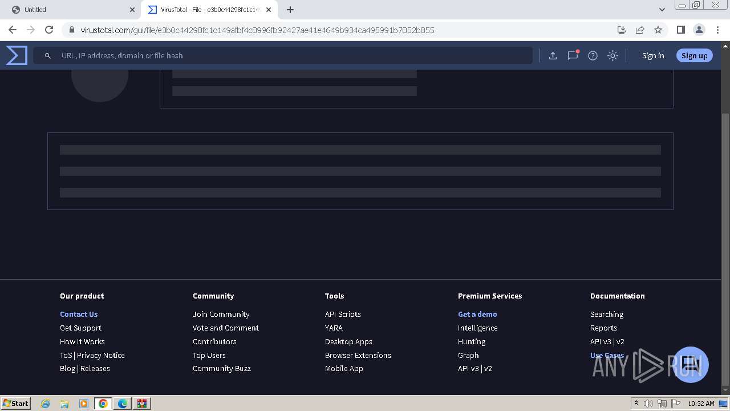Open Searching documentation link
This screenshot has height=411, width=730.
pos(607,314)
